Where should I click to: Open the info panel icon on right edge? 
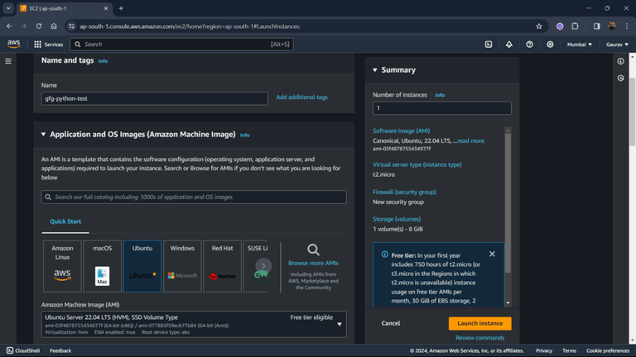620,61
